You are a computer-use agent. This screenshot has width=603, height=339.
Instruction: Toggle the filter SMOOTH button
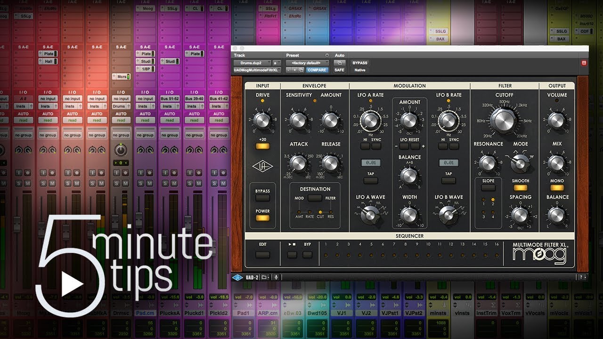pyautogui.click(x=521, y=187)
